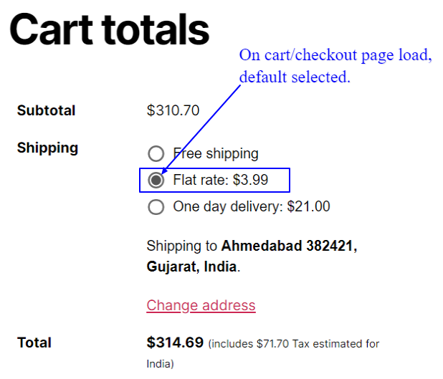The image size is (443, 379).
Task: Click the Free shipping label text
Action: point(216,153)
